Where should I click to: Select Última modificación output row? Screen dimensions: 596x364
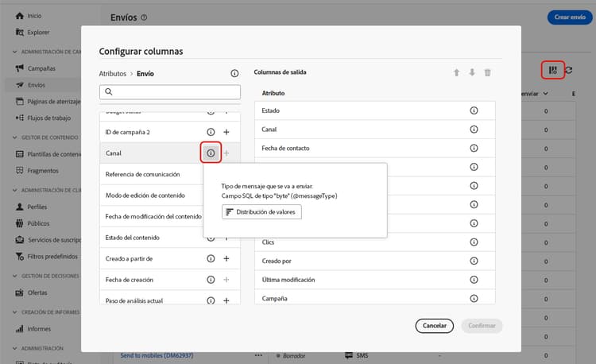coord(375,280)
